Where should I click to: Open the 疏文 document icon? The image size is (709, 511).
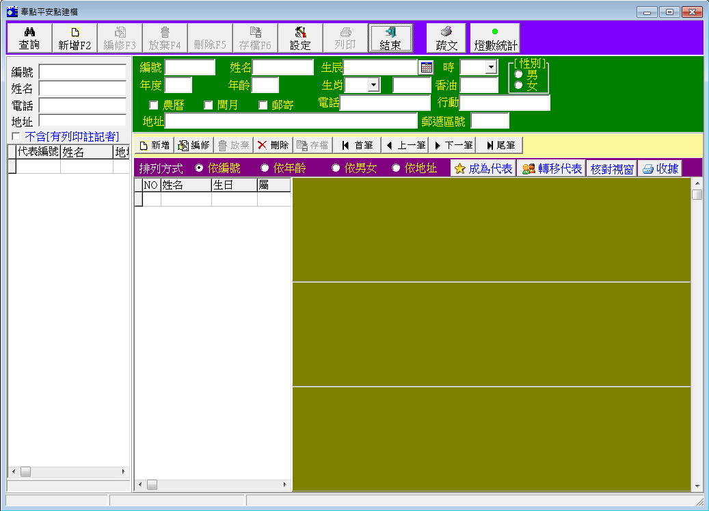pos(446,32)
